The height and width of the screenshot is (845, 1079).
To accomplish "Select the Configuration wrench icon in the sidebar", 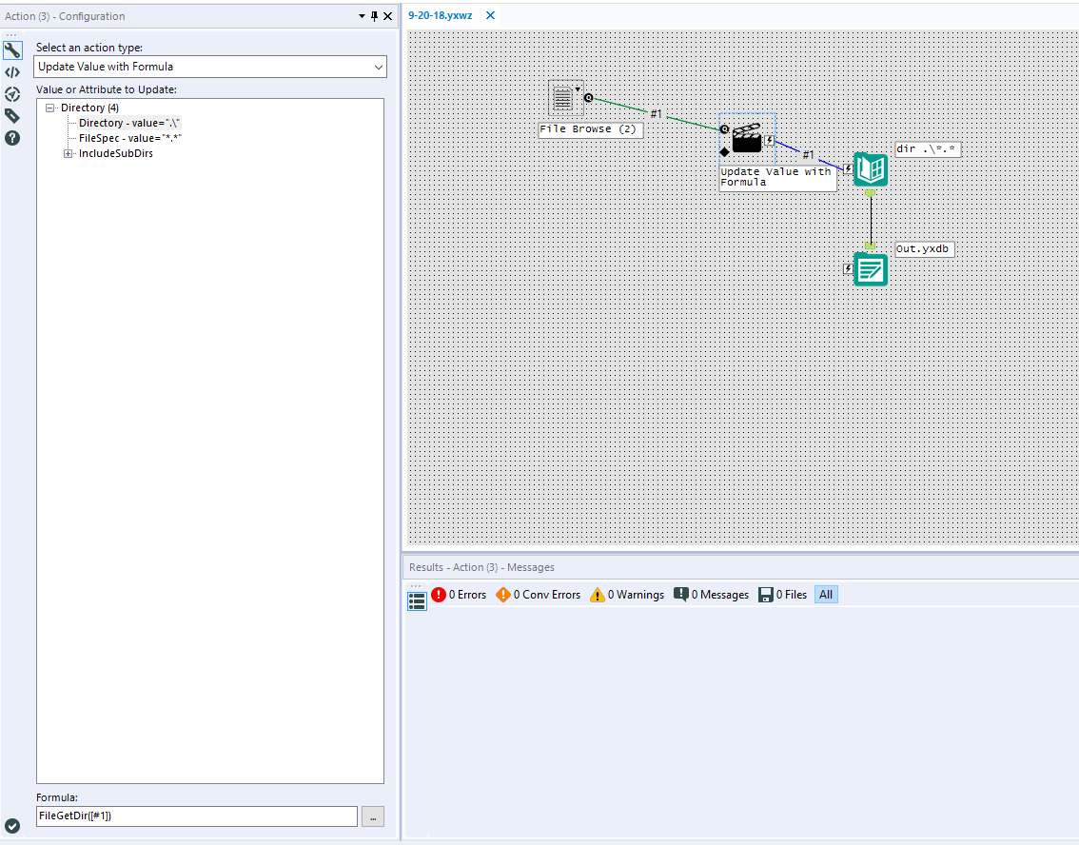I will tap(12, 49).
